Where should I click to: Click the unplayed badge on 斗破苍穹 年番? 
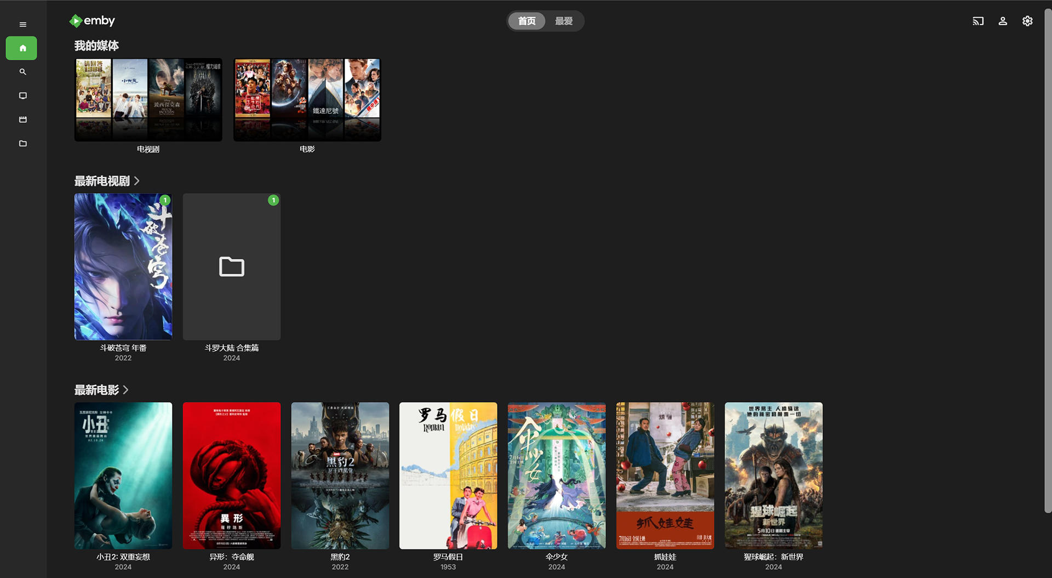165,200
